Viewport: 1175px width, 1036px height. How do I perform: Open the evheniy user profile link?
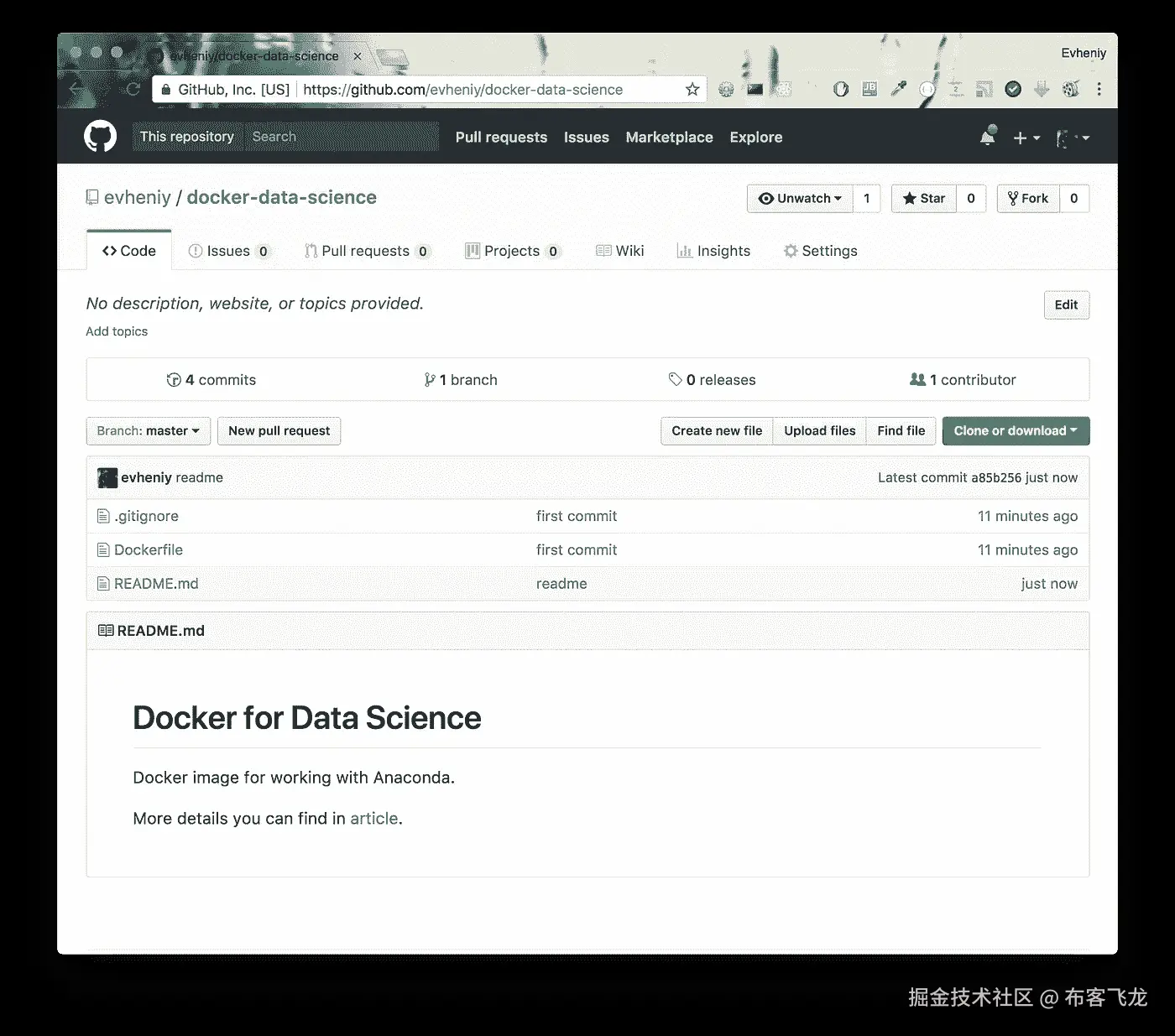(138, 197)
